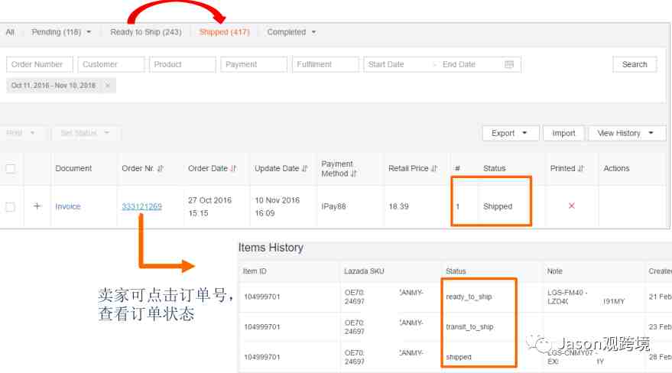This screenshot has height=373, width=672.
Task: Focus the Order Number filter field
Action: 40,64
